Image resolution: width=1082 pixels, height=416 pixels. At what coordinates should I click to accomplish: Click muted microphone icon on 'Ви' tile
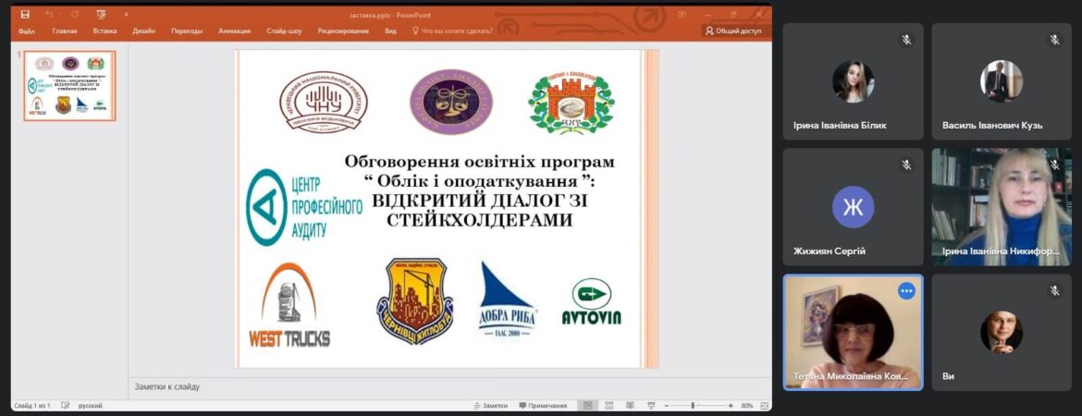click(x=1055, y=291)
